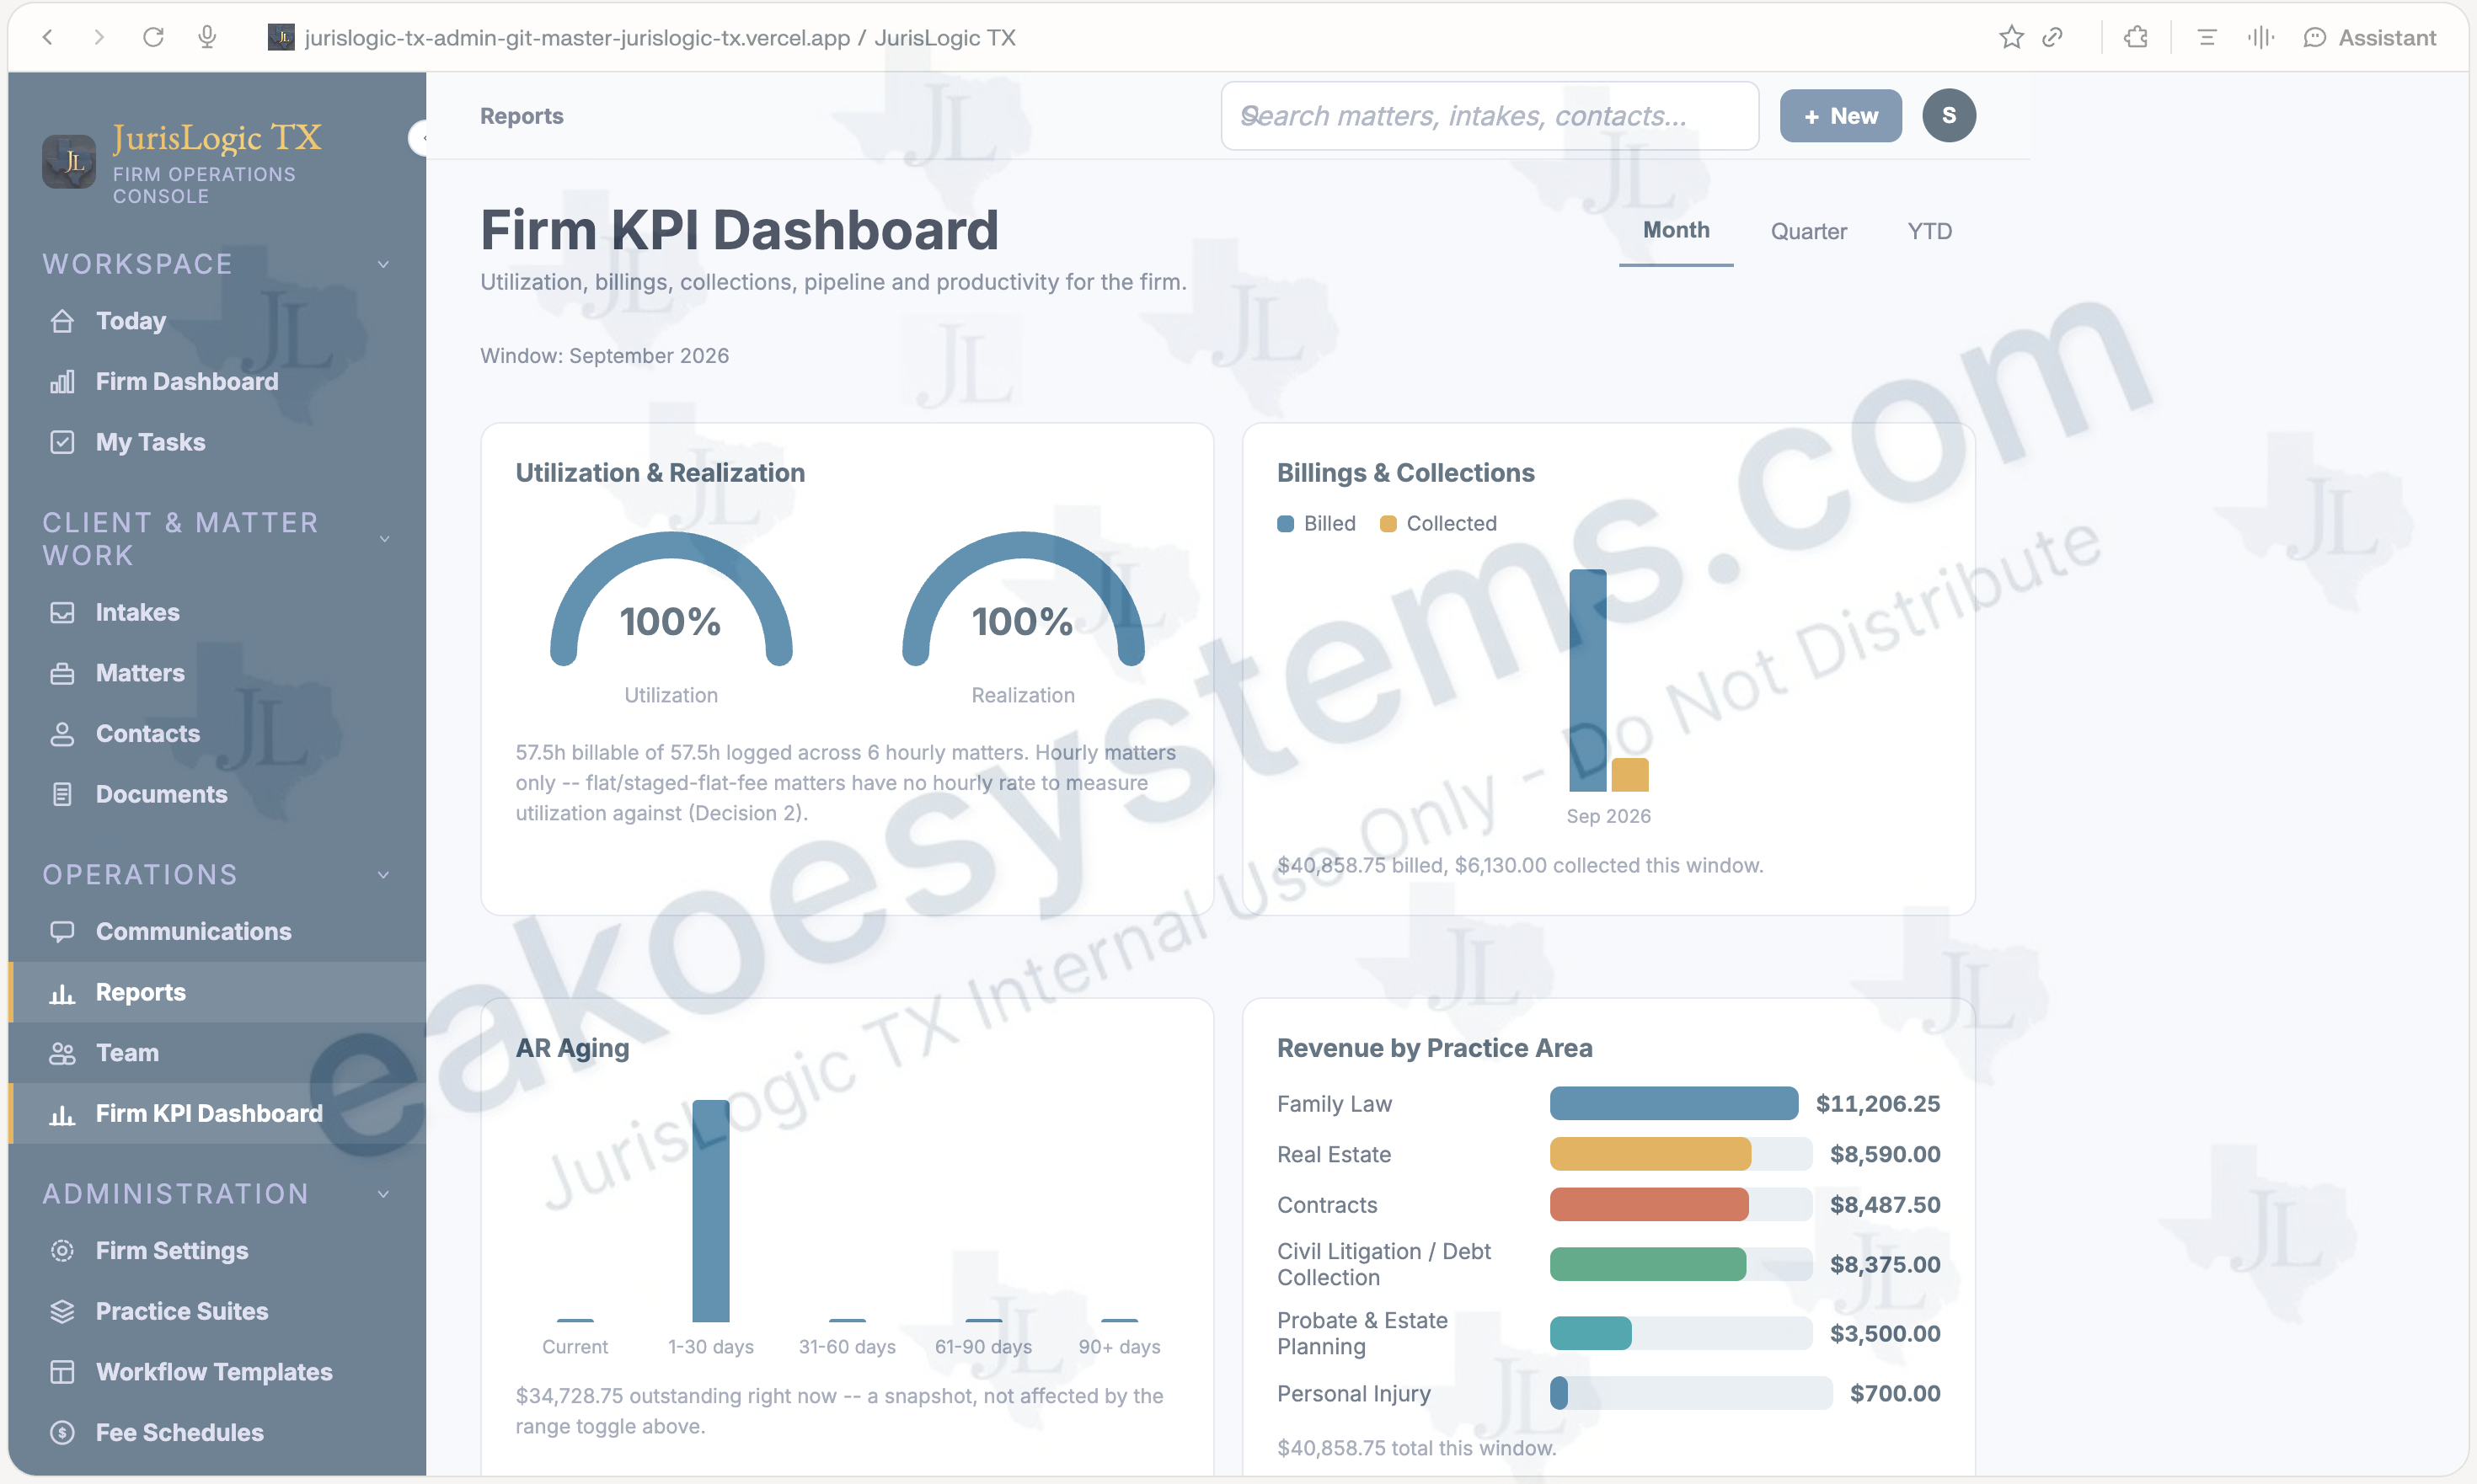Collapse the Workspace section chevron
2477x1484 pixels.
pyautogui.click(x=383, y=264)
